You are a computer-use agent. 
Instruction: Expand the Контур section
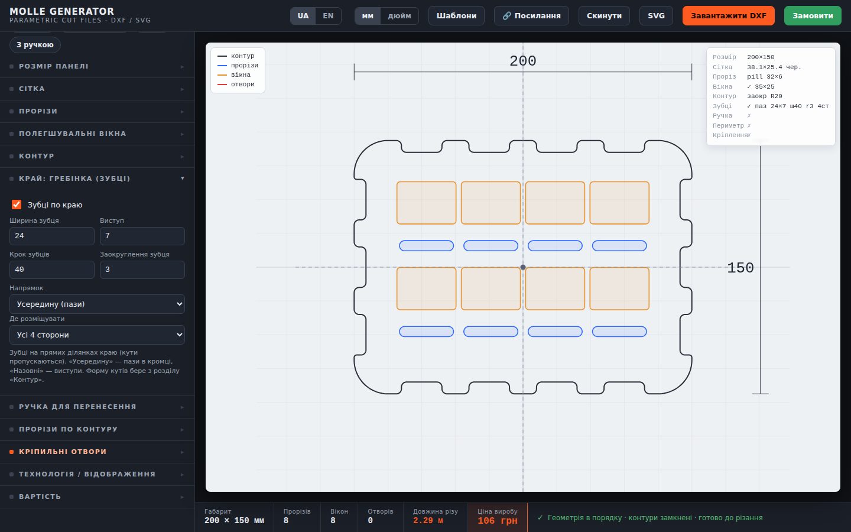pyautogui.click(x=97, y=157)
